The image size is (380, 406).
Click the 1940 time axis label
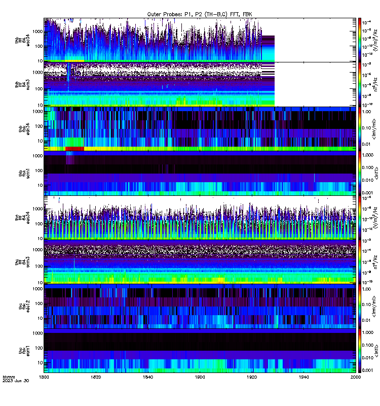click(303, 377)
